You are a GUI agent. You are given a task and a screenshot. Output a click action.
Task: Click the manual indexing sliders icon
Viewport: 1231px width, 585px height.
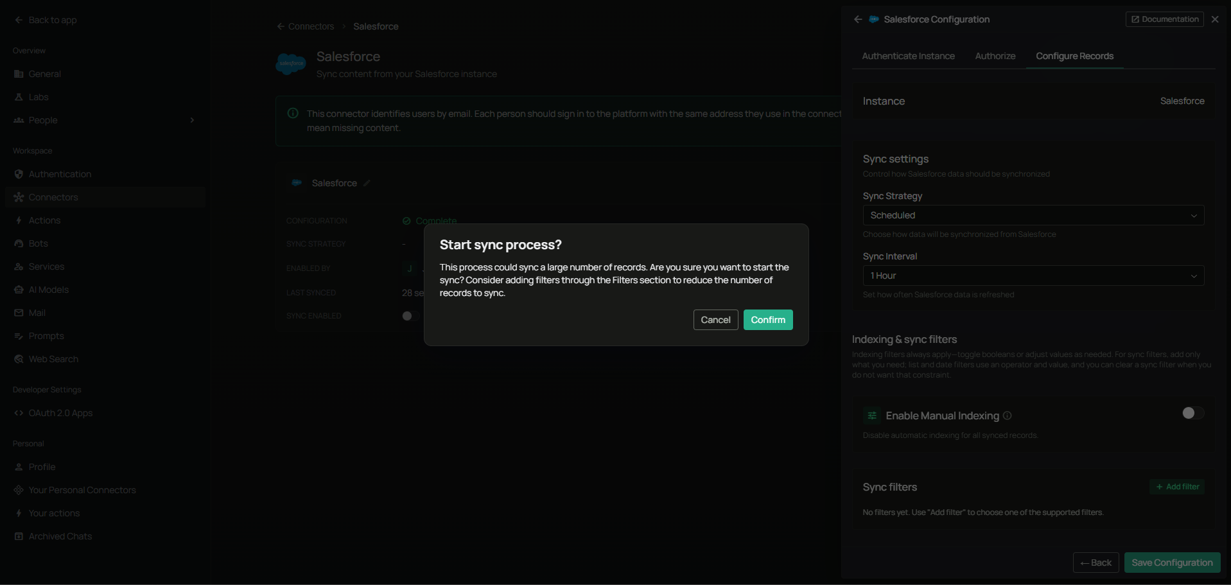tap(872, 415)
